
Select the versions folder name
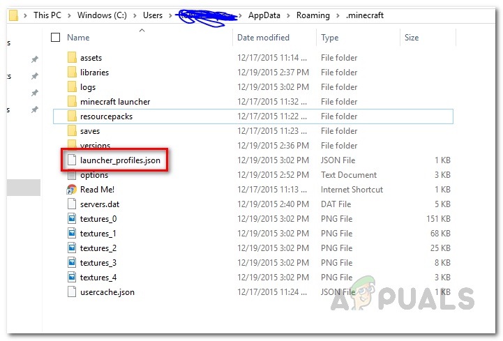click(x=96, y=146)
